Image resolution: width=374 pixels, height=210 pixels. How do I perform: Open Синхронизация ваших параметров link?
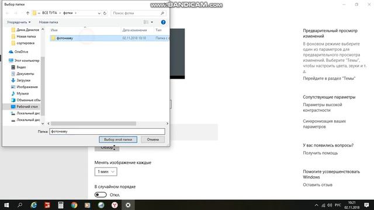click(324, 124)
